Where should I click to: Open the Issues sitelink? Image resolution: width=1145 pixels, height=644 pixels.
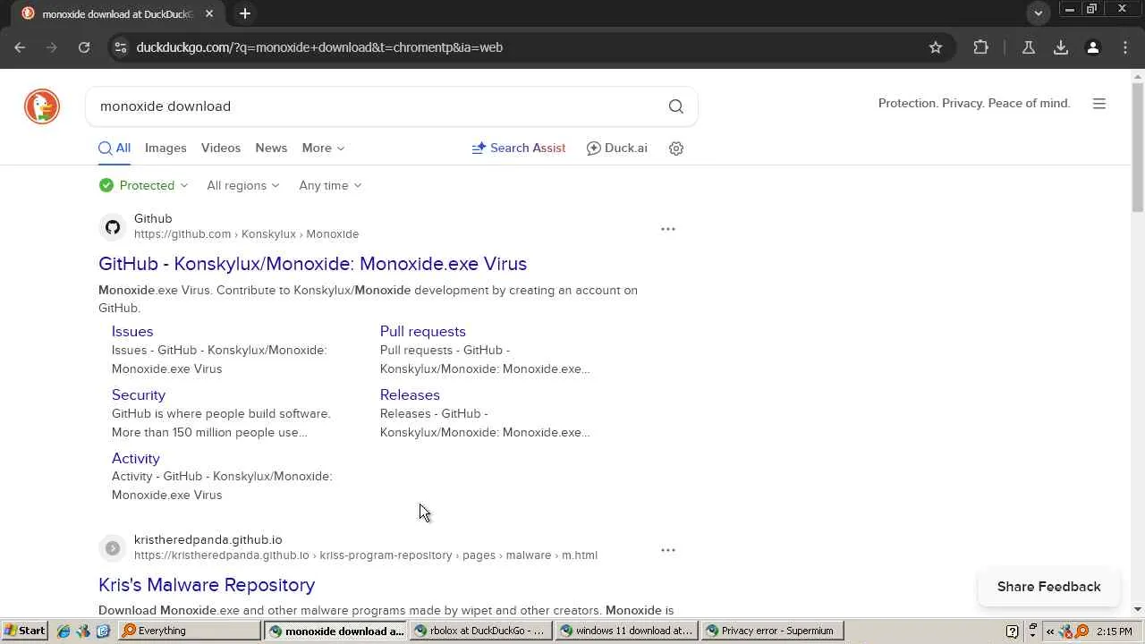(132, 332)
